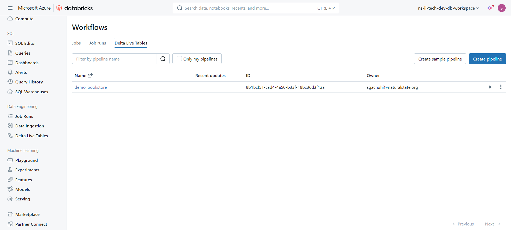Click owner sgachuhi@naturalstate.org cell
Viewport: 511px width, 230px height.
click(392, 87)
